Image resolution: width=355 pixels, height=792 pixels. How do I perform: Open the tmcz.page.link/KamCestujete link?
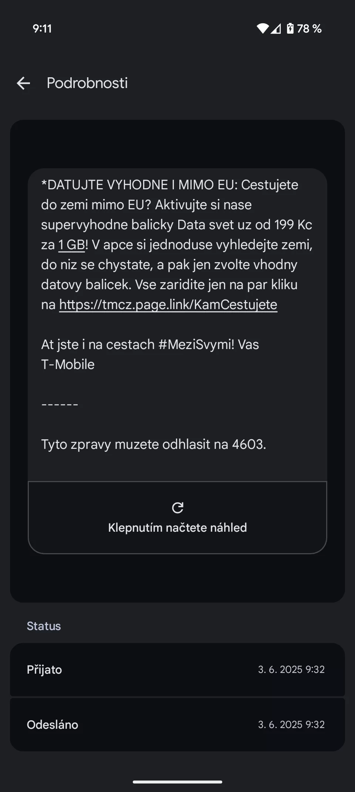(x=168, y=305)
